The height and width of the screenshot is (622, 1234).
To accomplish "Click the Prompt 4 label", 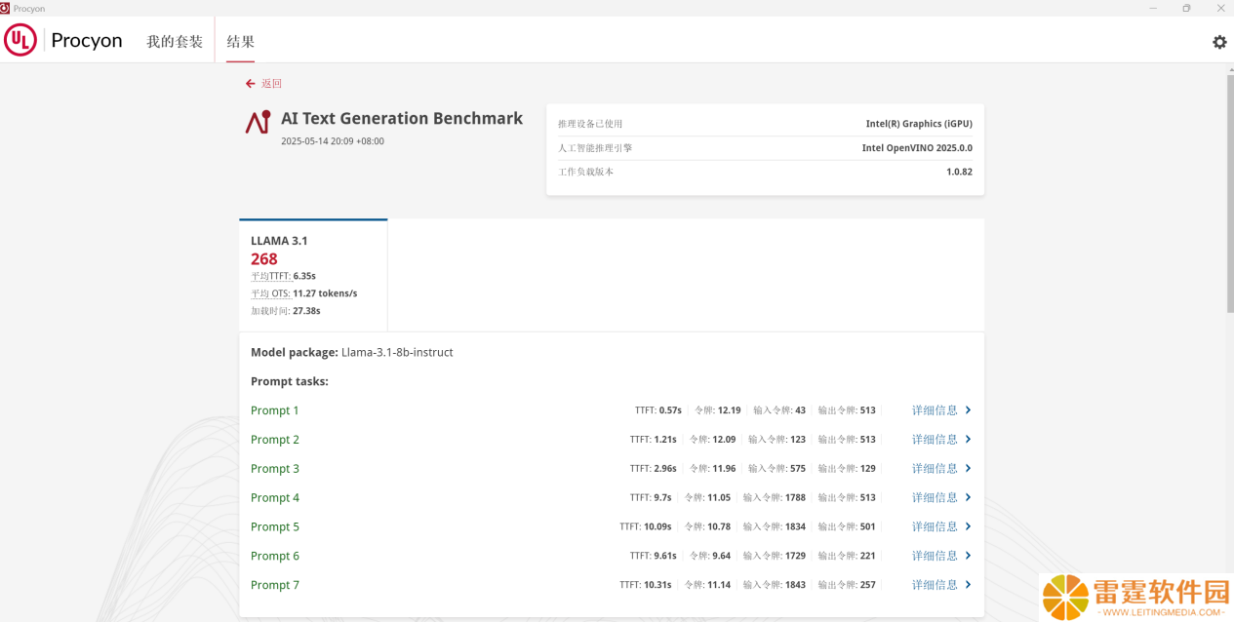I will coord(275,498).
